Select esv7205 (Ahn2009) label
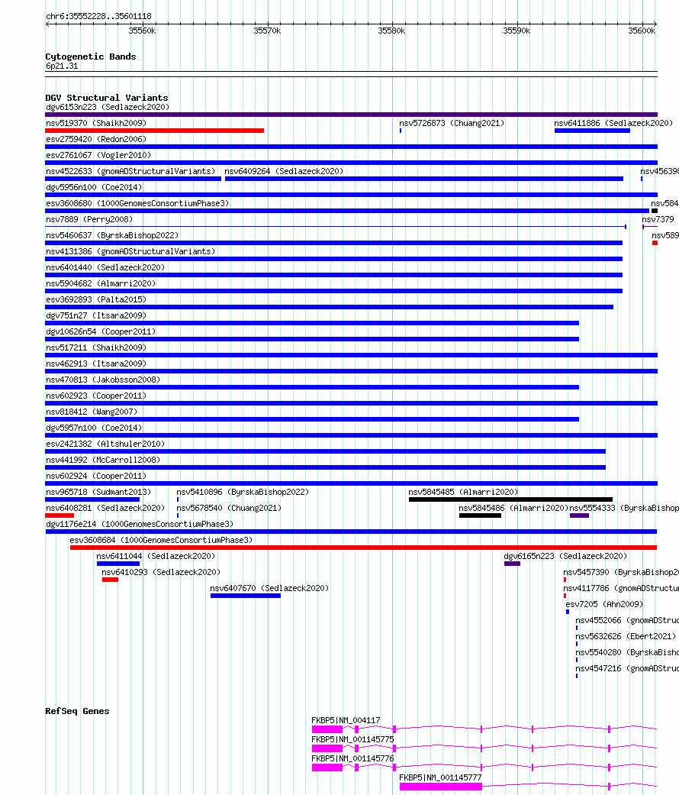 (x=604, y=604)
